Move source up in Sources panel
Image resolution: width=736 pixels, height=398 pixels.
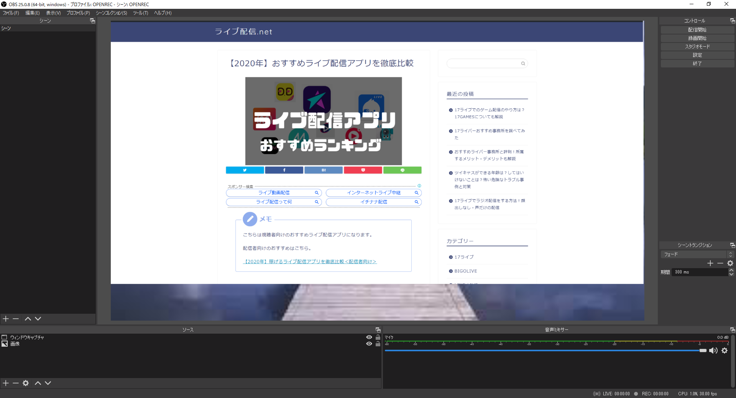(x=38, y=383)
